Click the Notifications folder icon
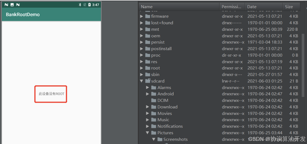This screenshot has width=307, height=144. click(154, 126)
